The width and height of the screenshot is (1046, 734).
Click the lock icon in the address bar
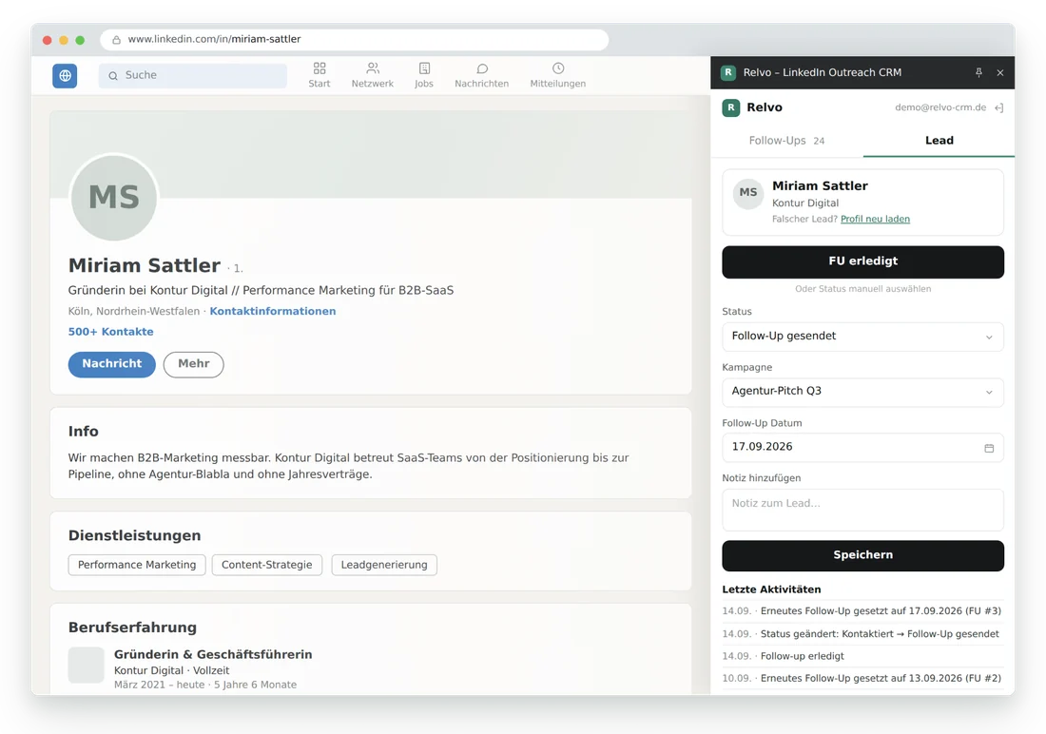[x=116, y=39]
